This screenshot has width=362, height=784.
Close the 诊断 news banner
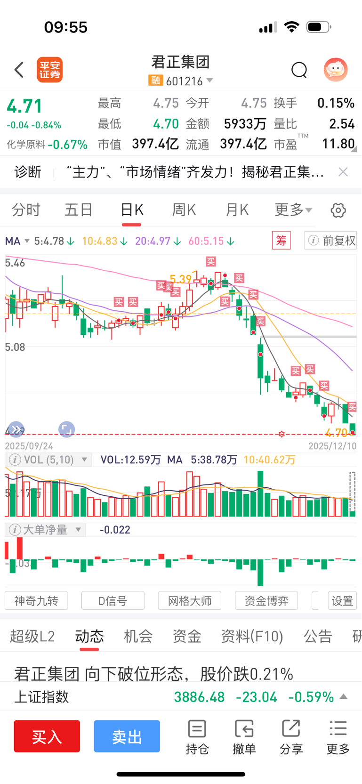[x=343, y=172]
